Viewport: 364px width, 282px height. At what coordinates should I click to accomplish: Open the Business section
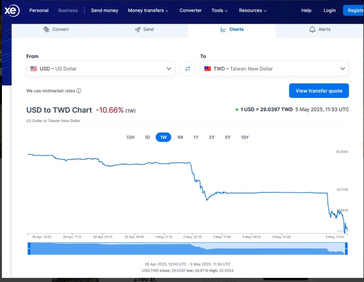click(x=68, y=10)
